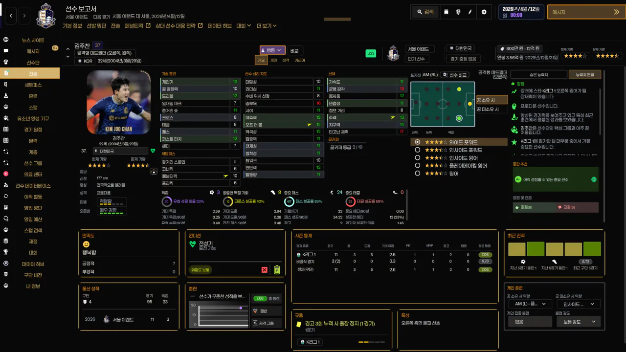Click the yellow card 규율 progress bar
The width and height of the screenshot is (626, 352).
point(371,342)
